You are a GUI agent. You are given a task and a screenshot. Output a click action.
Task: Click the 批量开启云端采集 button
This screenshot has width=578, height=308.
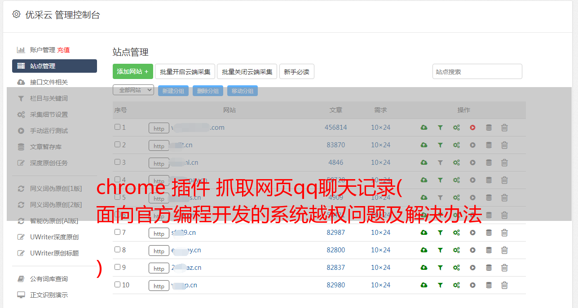pyautogui.click(x=185, y=71)
